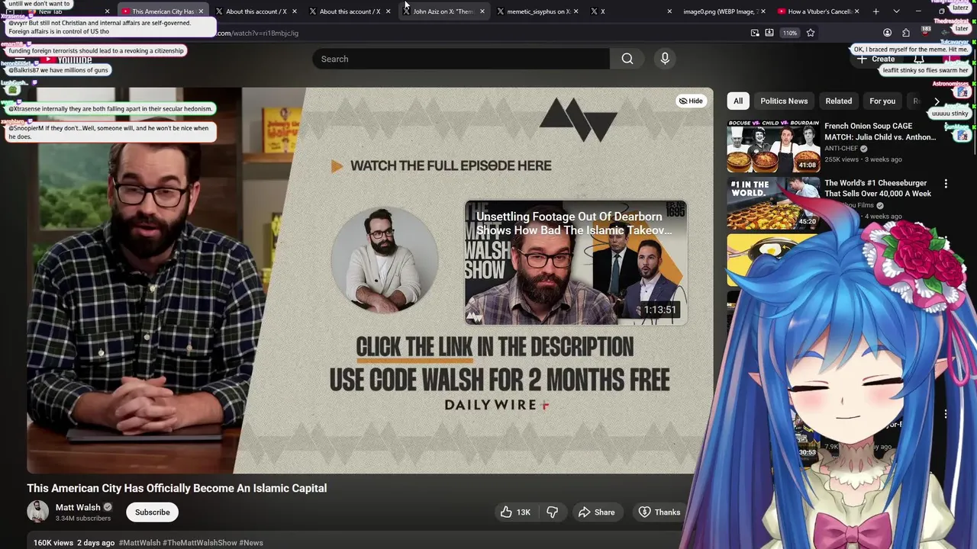Close the 'memetic_sisyphus on X' tab

[x=576, y=11]
